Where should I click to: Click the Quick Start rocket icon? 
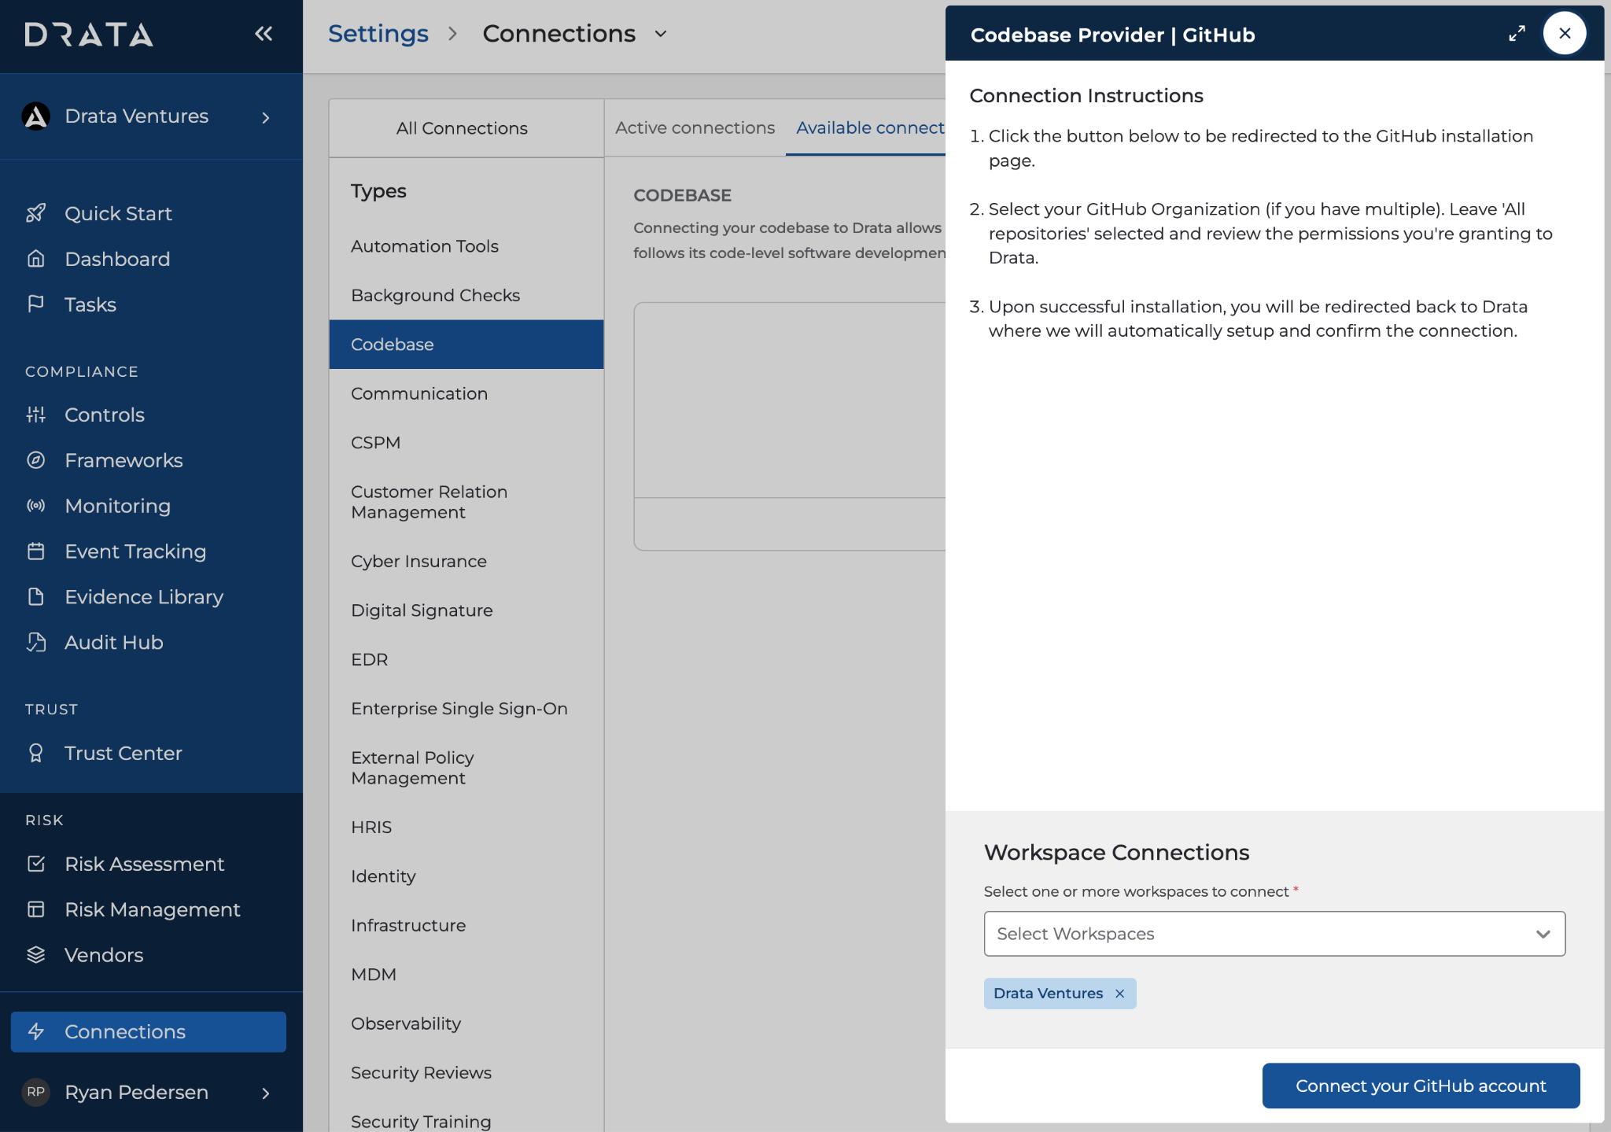(36, 213)
